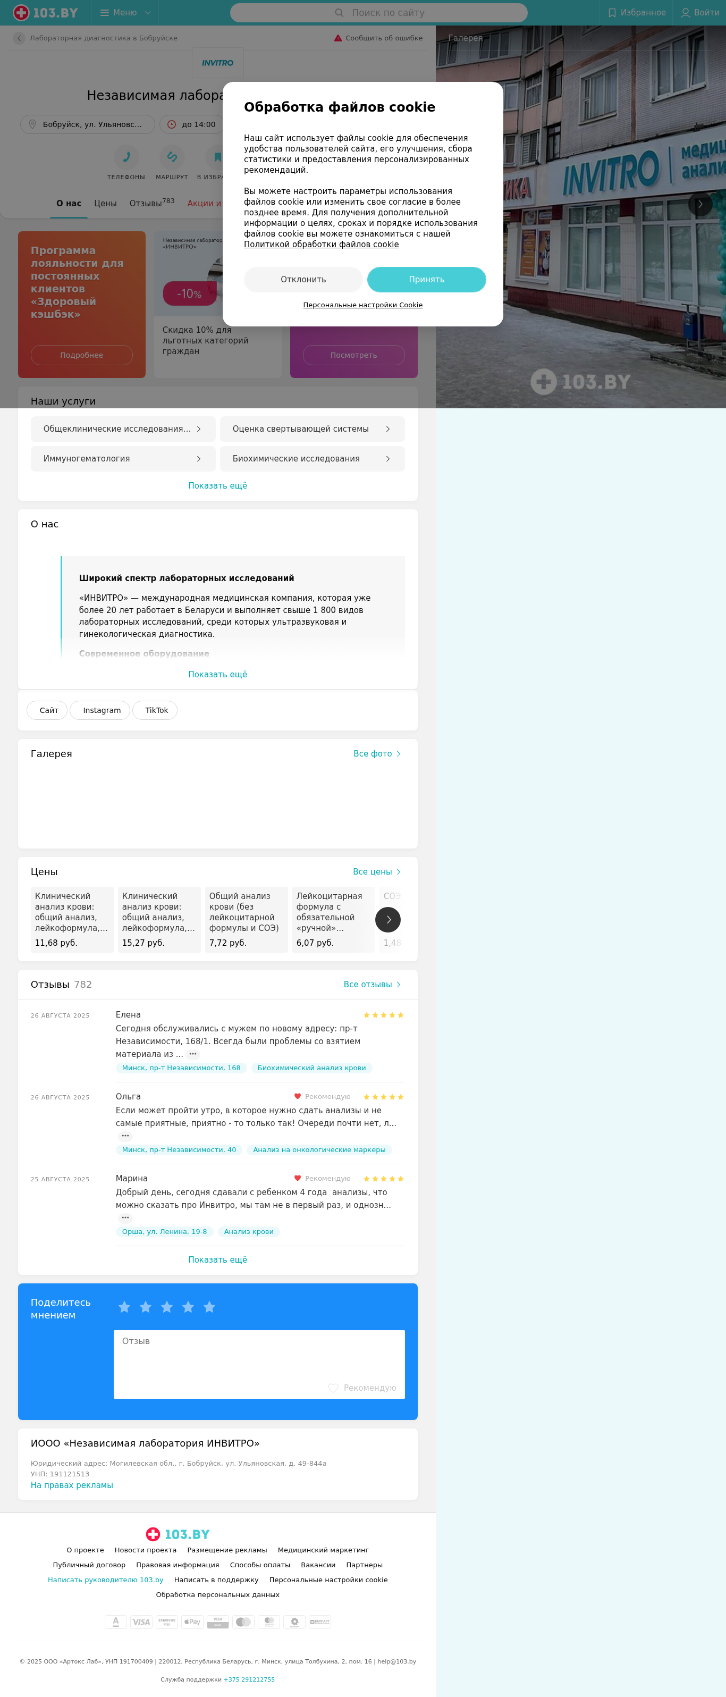Click the 103.BY logo in header

[46, 13]
